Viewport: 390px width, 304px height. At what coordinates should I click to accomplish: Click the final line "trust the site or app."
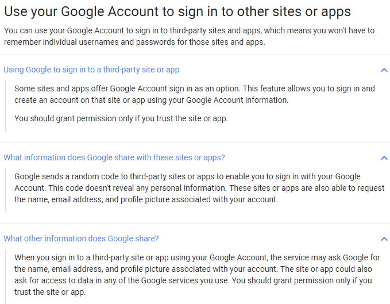[x=50, y=292]
